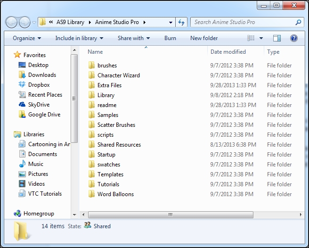Click the horizontal scrollbar left arrow

(83, 215)
